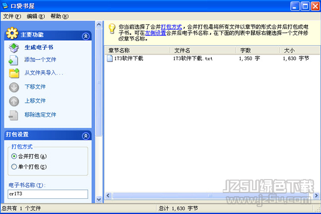Click the 下移文件 text link

pyautogui.click(x=35, y=87)
